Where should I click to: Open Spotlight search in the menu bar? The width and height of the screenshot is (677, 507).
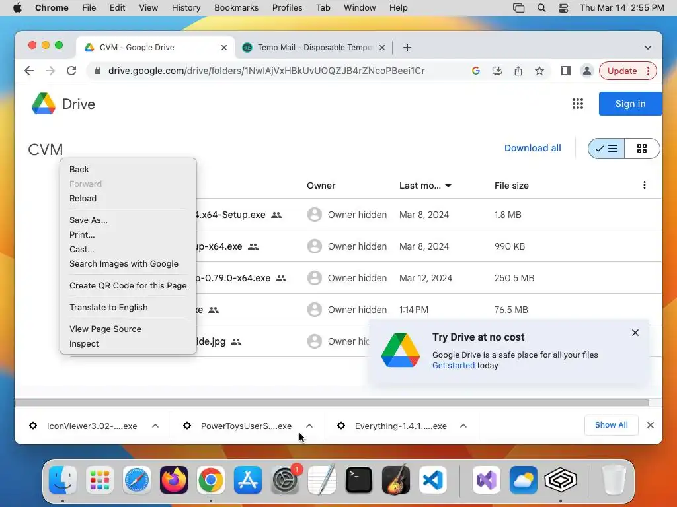[x=541, y=8]
